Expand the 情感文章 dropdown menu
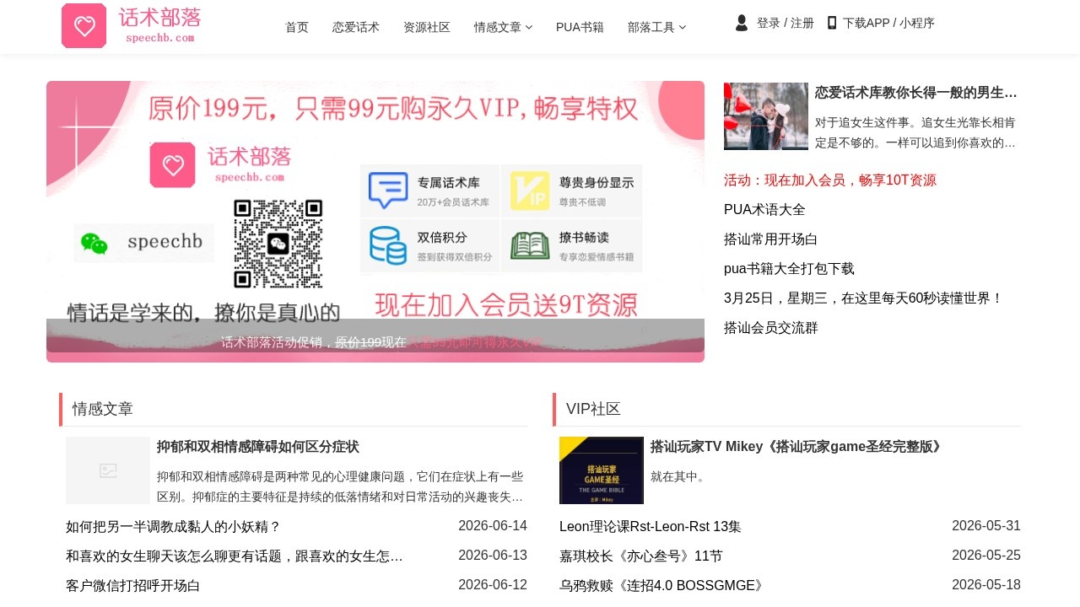This screenshot has height=607, width=1080. (x=503, y=27)
